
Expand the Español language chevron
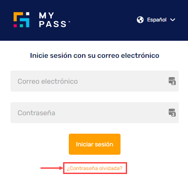tap(173, 20)
